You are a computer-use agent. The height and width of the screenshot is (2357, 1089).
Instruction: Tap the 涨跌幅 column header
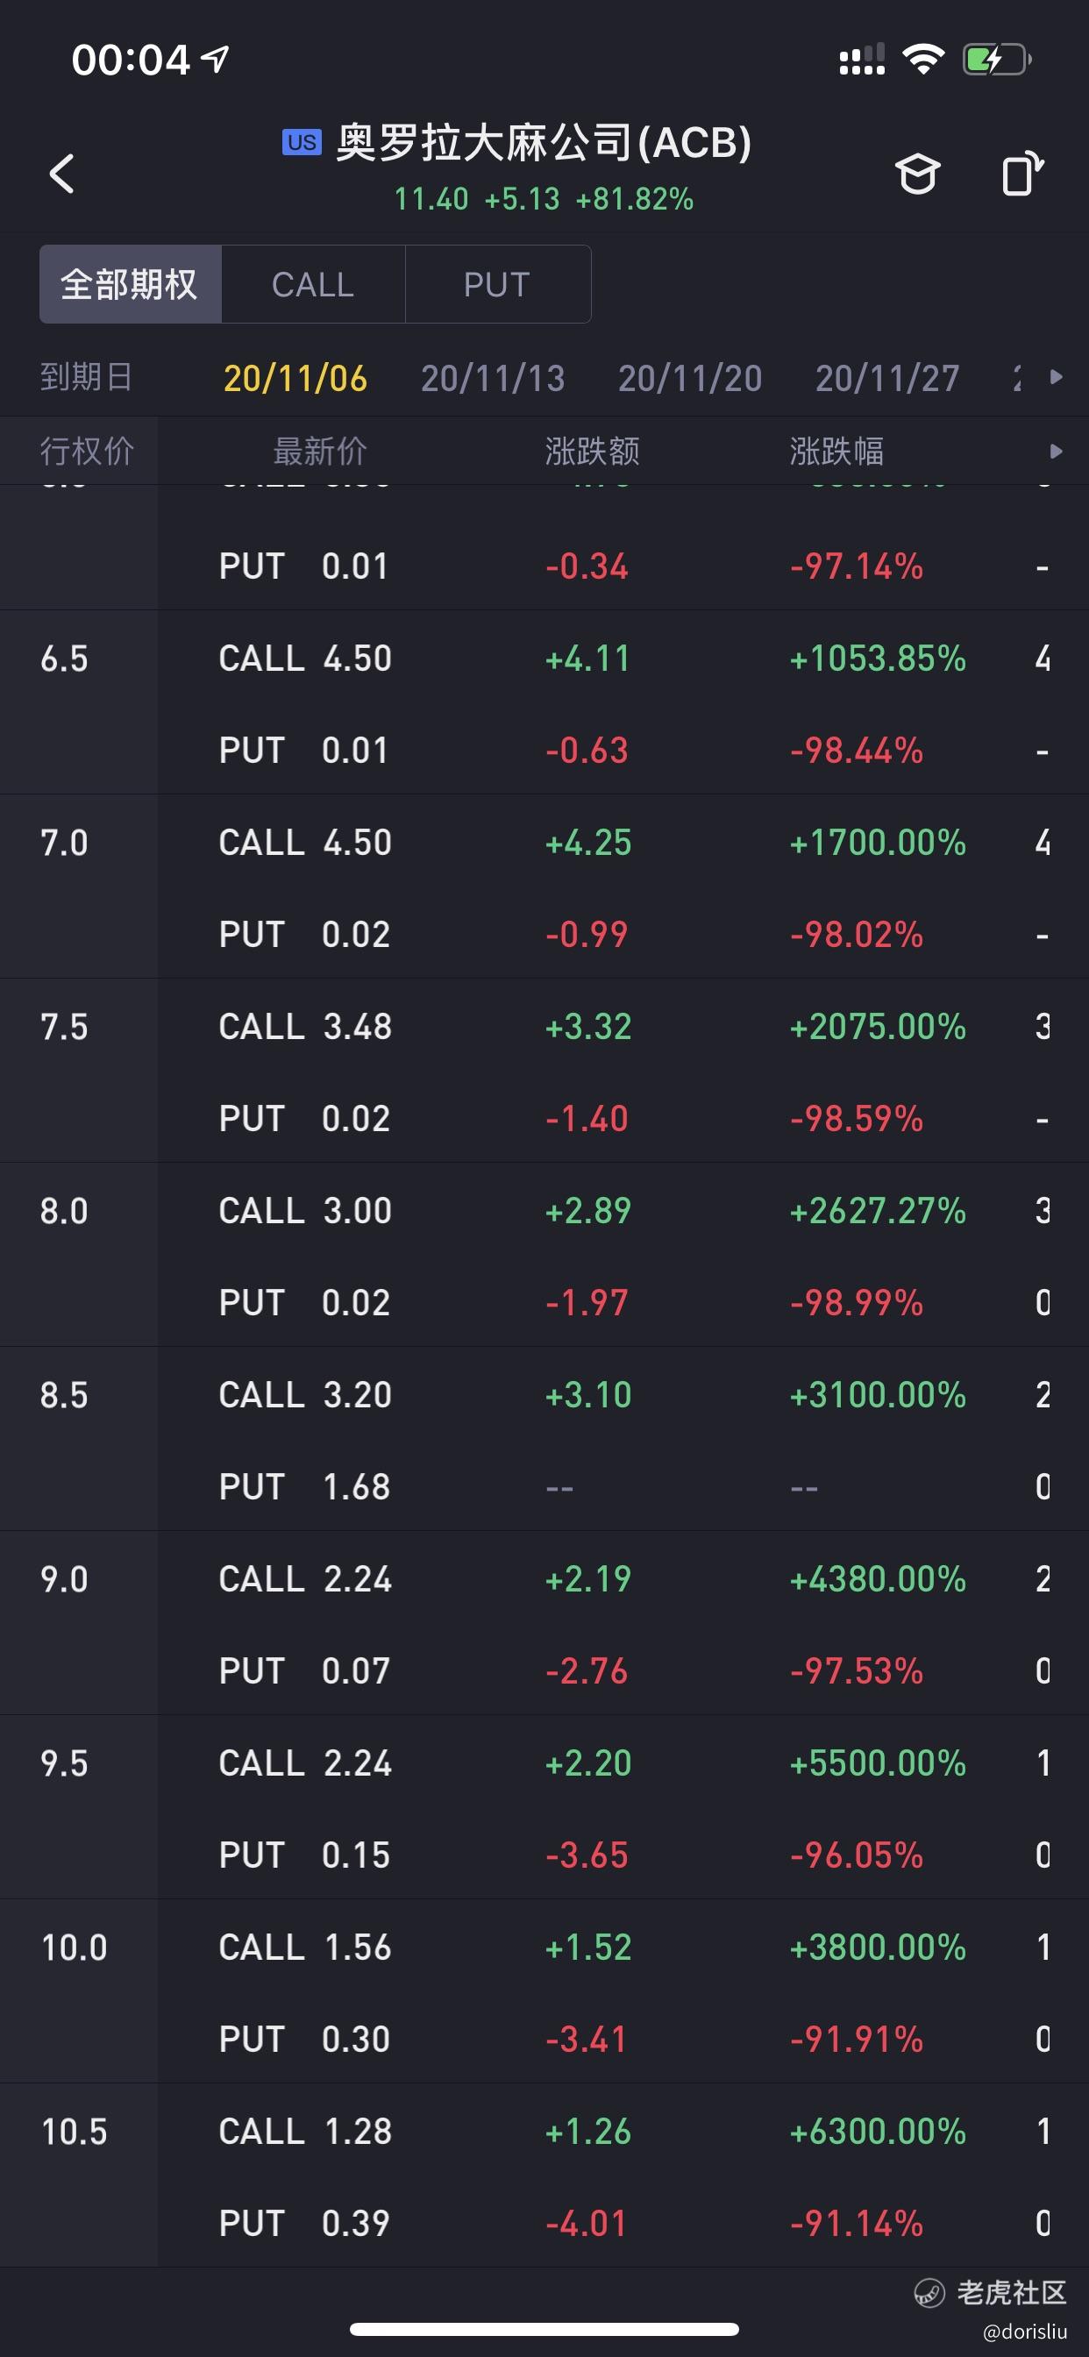[x=836, y=451]
